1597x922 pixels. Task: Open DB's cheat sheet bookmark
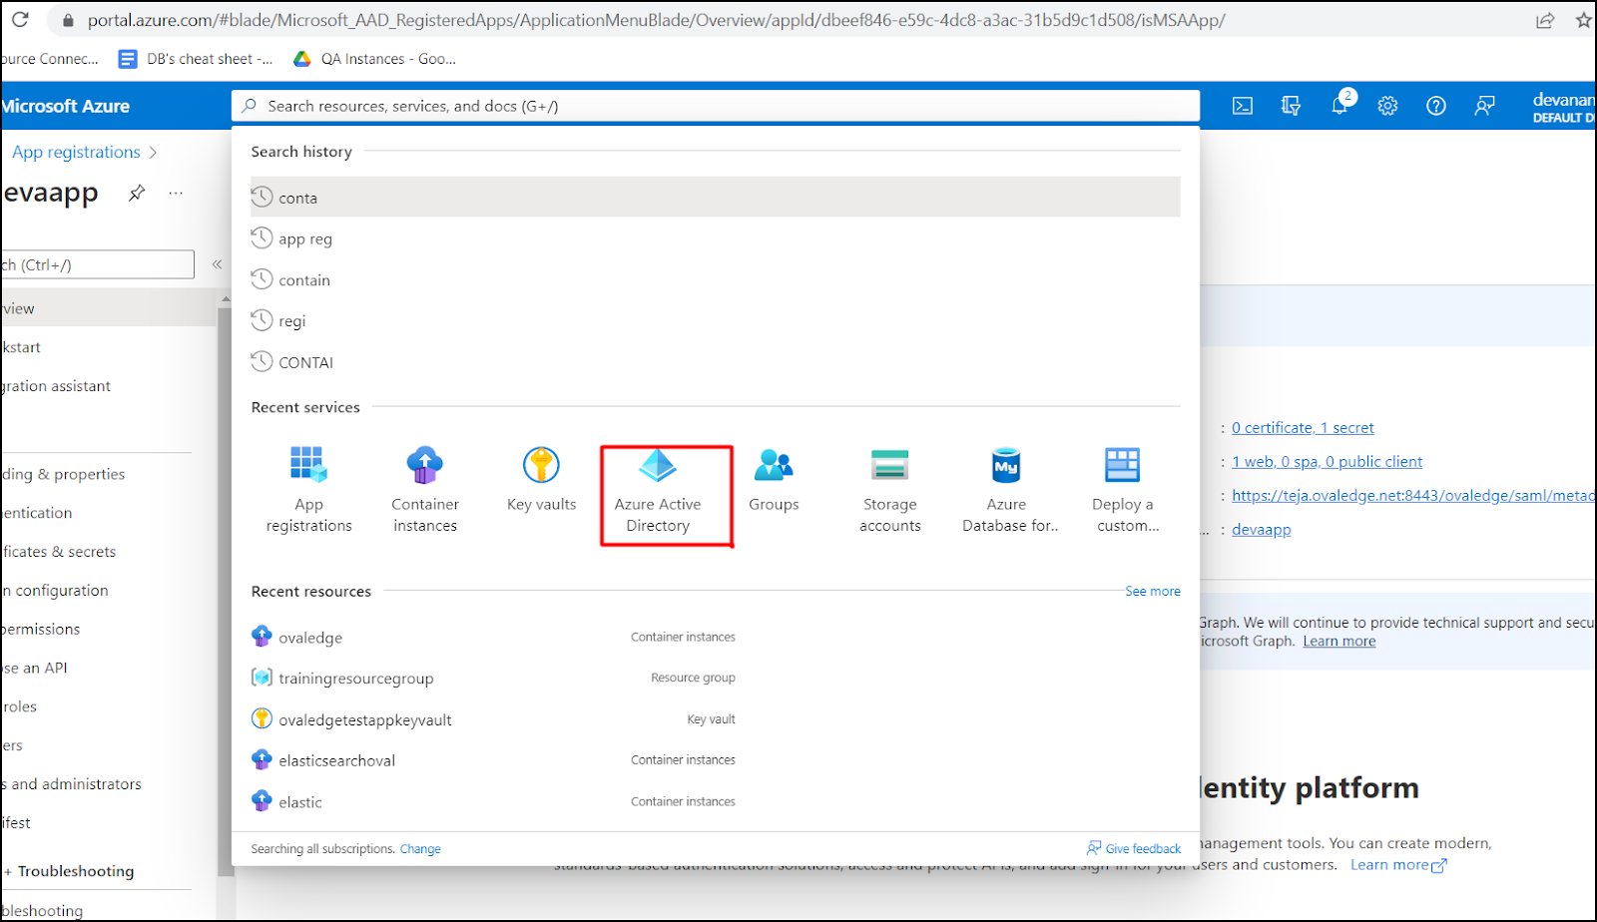coord(196,59)
